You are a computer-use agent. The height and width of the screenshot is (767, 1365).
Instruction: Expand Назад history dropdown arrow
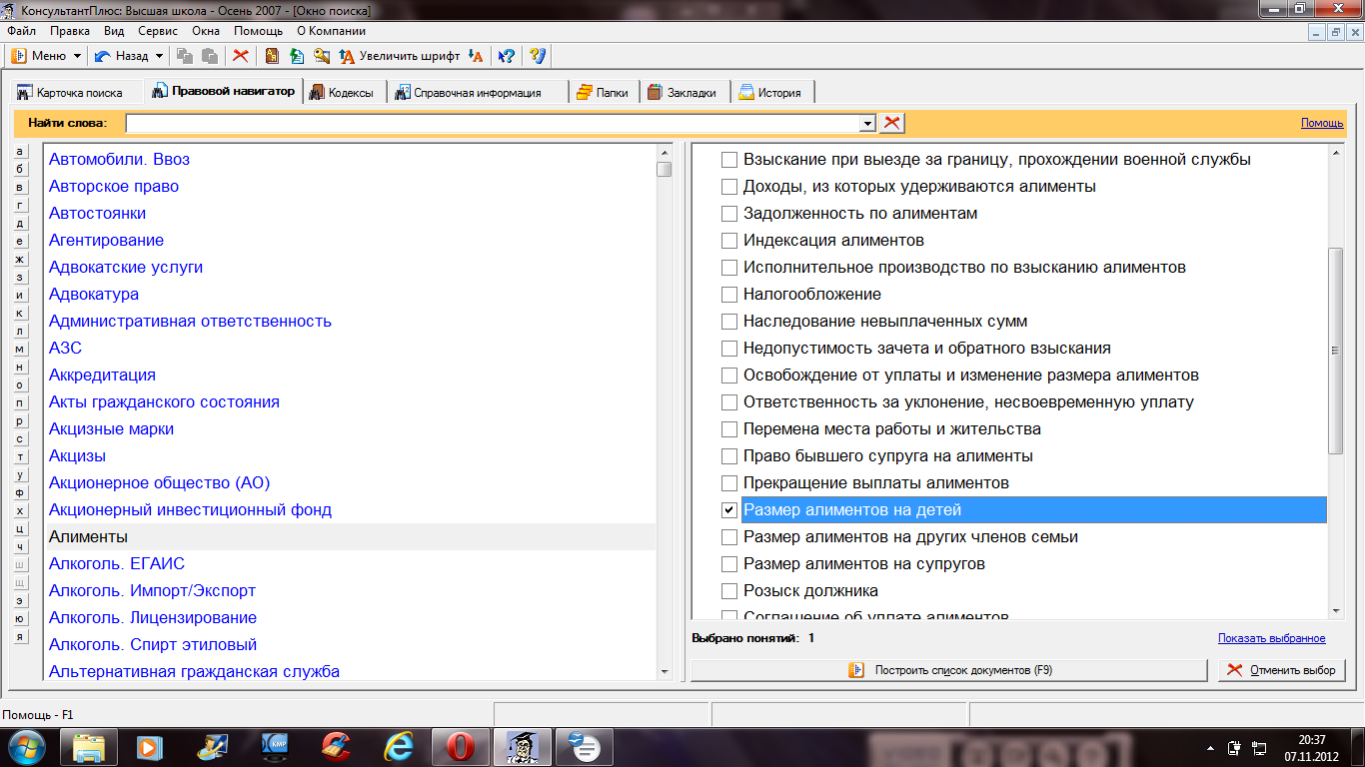tap(159, 56)
